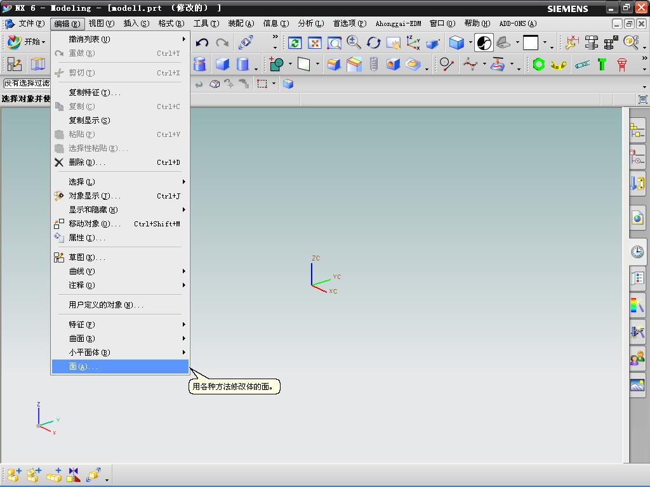Open the Assembly Navigator sidebar icon

(637, 131)
